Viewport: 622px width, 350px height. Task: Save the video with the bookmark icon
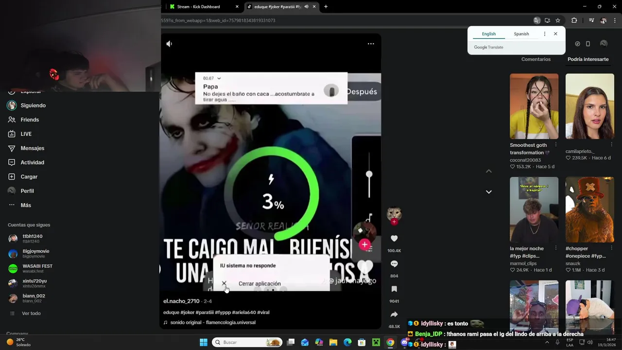tap(394, 289)
